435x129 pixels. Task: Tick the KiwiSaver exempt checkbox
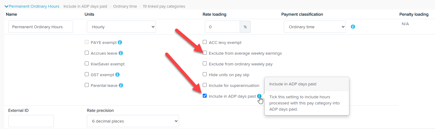tap(87, 64)
